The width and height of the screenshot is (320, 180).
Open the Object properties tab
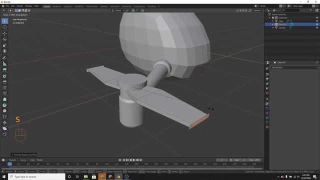(x=267, y=99)
